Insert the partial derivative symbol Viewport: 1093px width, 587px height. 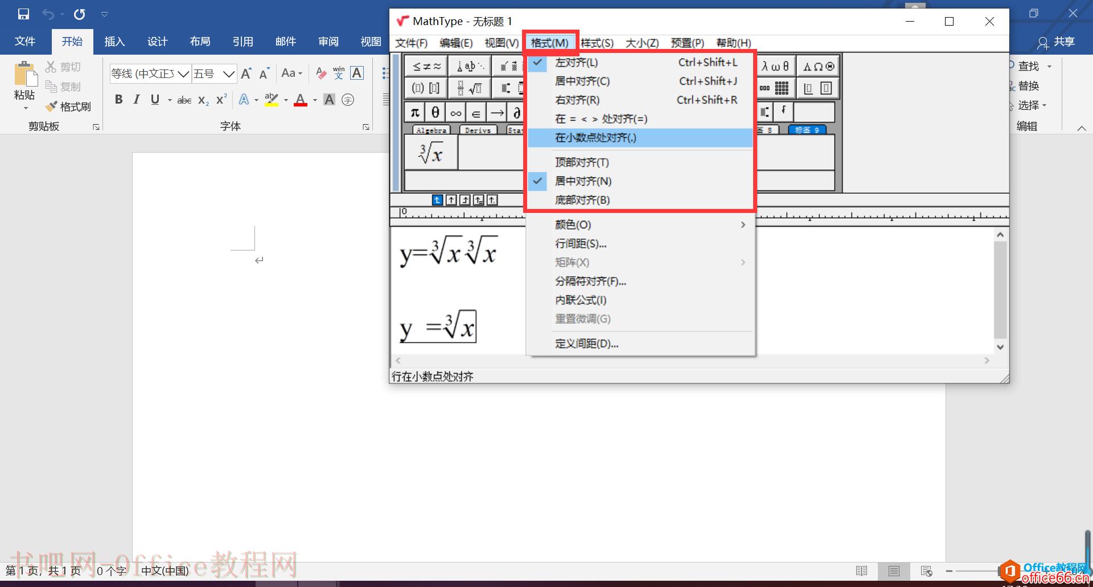516,113
